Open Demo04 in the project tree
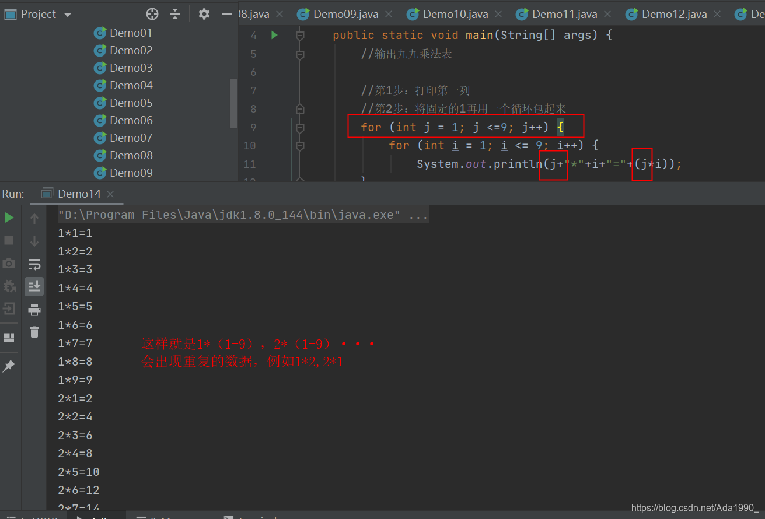765x519 pixels. (x=123, y=86)
